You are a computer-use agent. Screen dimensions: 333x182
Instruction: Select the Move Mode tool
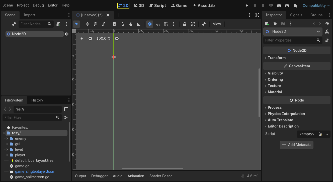88,24
